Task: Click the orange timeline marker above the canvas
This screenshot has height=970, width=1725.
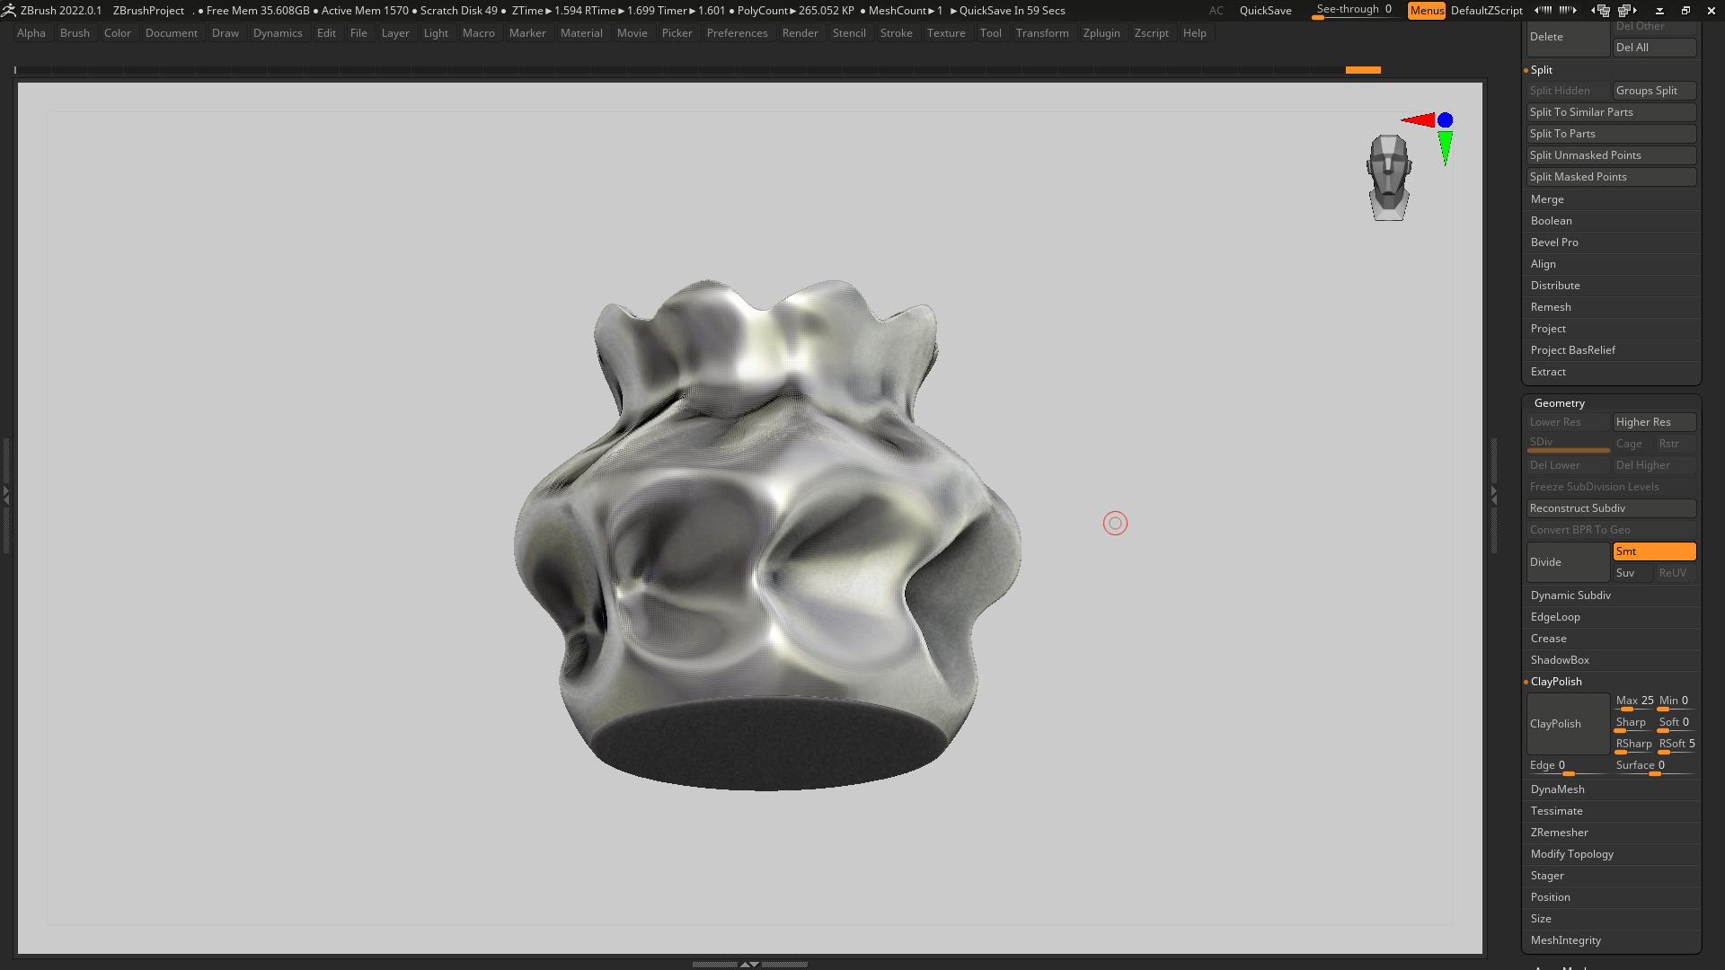Action: pos(1362,69)
